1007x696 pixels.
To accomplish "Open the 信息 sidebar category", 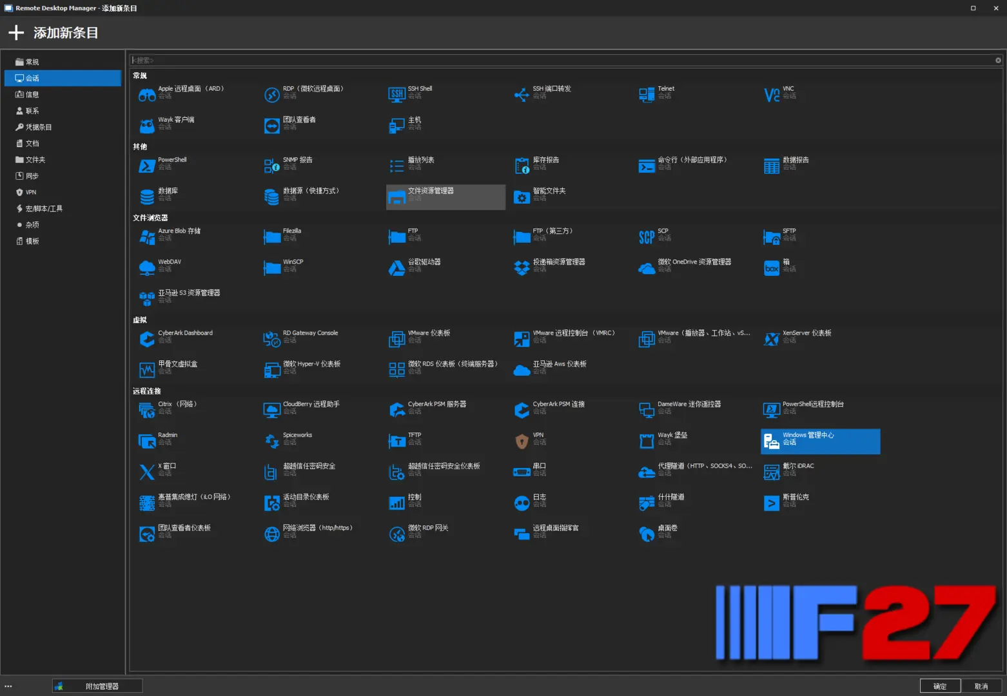I will [63, 95].
